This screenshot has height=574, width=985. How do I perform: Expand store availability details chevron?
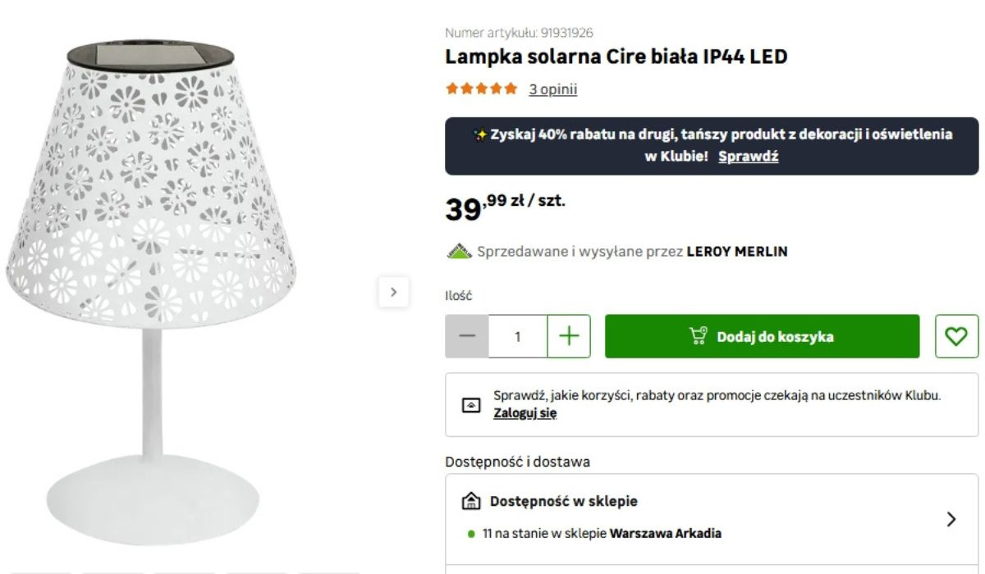[951, 518]
